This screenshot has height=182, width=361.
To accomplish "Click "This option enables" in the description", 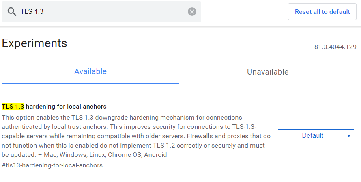I will point(28,118).
